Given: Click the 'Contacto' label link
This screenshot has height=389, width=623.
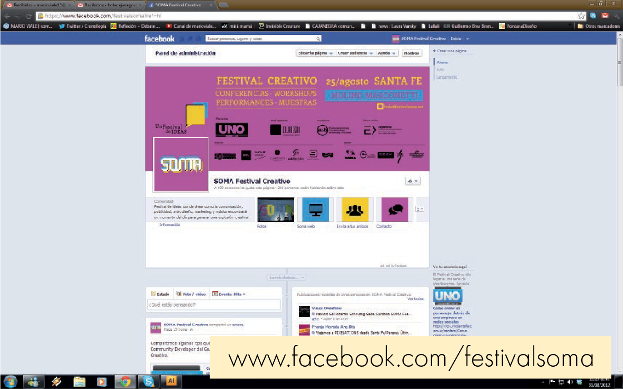Looking at the screenshot, I should click(x=384, y=226).
